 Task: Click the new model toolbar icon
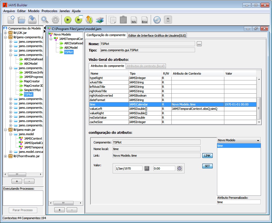pyautogui.click(x=11, y=20)
